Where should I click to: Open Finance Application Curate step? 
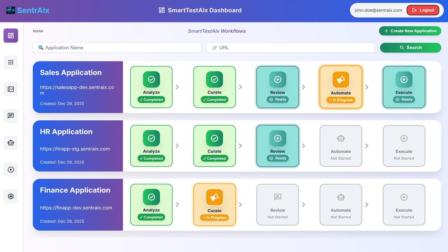click(x=215, y=205)
